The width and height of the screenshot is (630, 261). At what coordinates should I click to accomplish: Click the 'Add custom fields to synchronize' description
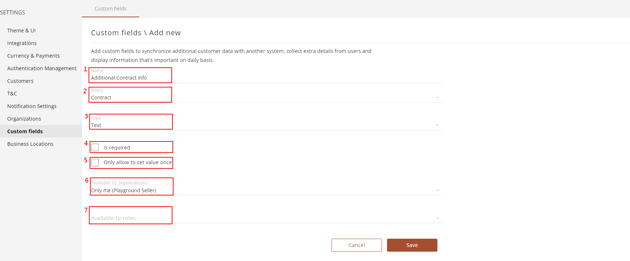[231, 55]
